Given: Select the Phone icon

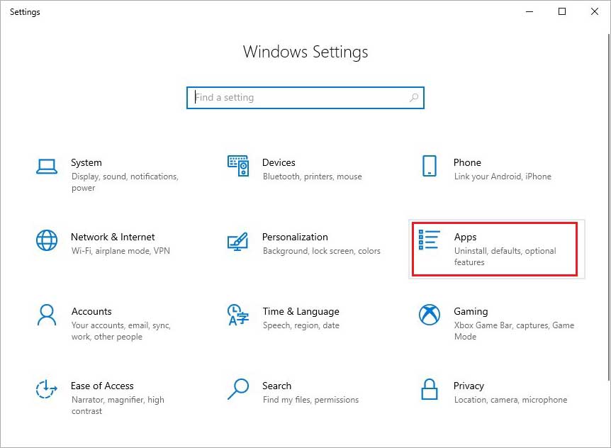Looking at the screenshot, I should coord(430,166).
